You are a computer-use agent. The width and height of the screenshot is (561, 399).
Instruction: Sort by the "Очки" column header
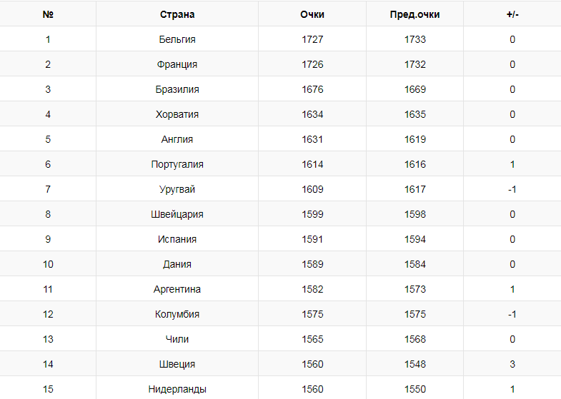pos(312,14)
